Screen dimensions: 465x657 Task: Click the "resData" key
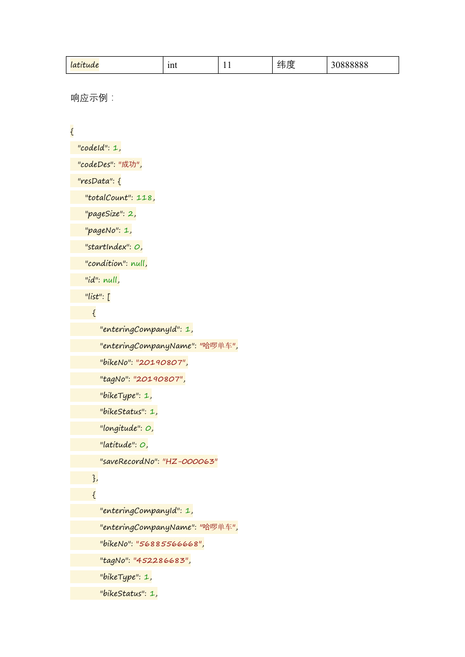pos(94,181)
